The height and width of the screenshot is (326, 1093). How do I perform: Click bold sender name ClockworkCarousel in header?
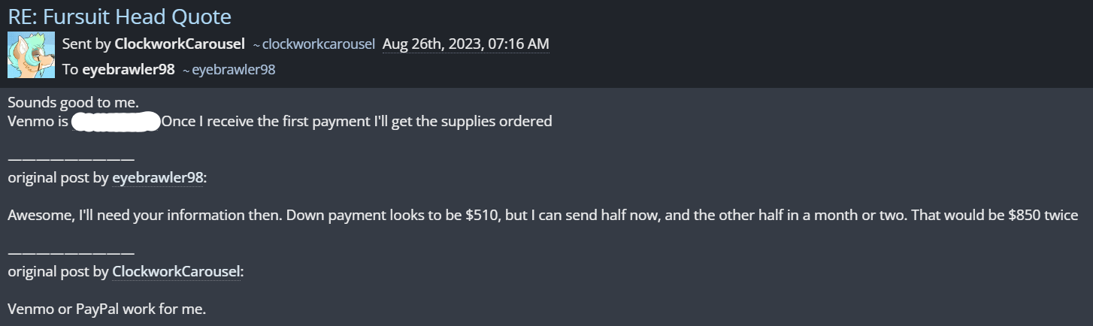(179, 44)
